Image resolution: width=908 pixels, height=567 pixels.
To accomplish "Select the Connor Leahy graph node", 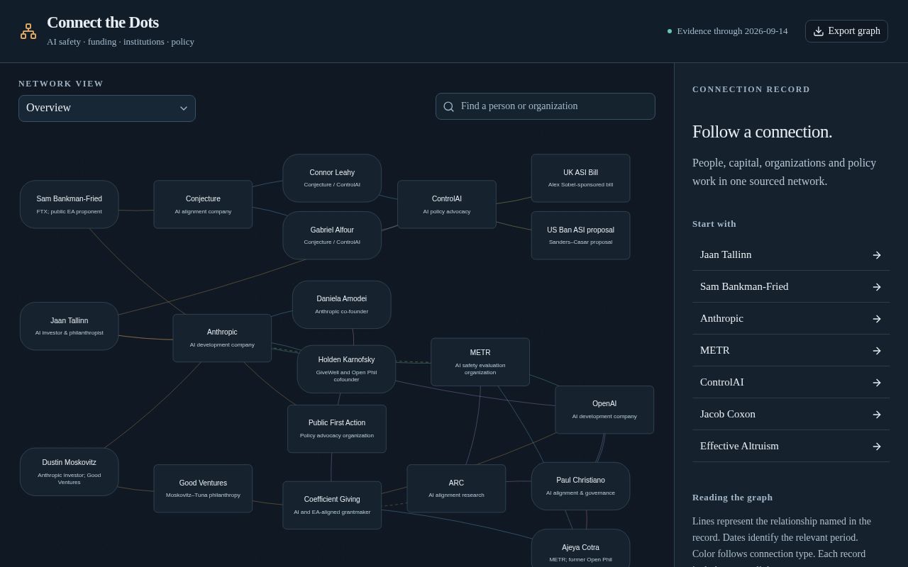I will (332, 178).
